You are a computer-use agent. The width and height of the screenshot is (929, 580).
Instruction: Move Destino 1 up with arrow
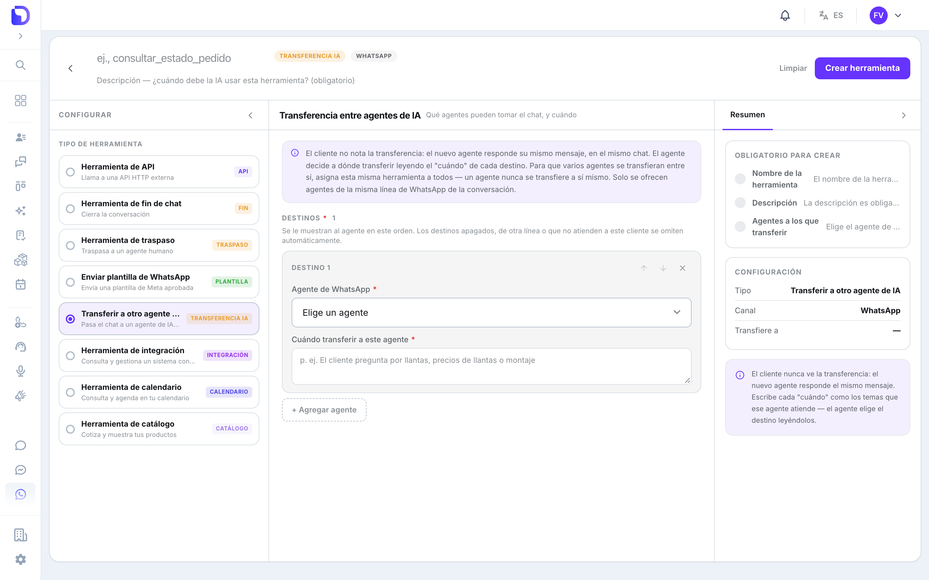pyautogui.click(x=644, y=268)
